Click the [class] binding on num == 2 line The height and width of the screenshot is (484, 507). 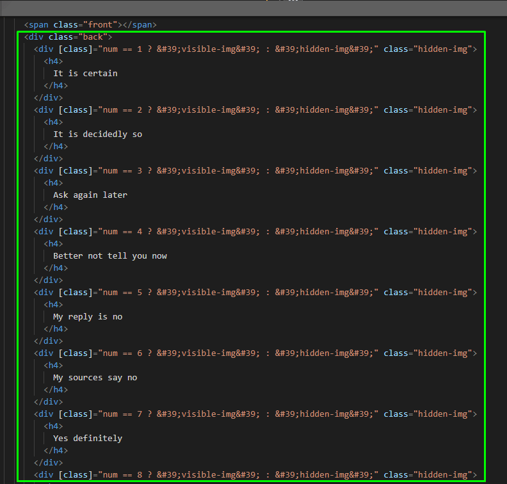point(75,110)
